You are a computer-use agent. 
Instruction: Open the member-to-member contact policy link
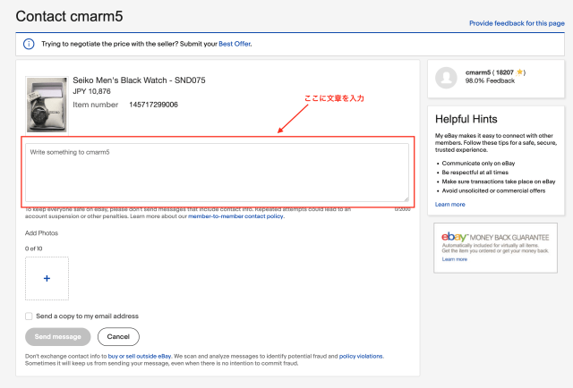[235, 216]
